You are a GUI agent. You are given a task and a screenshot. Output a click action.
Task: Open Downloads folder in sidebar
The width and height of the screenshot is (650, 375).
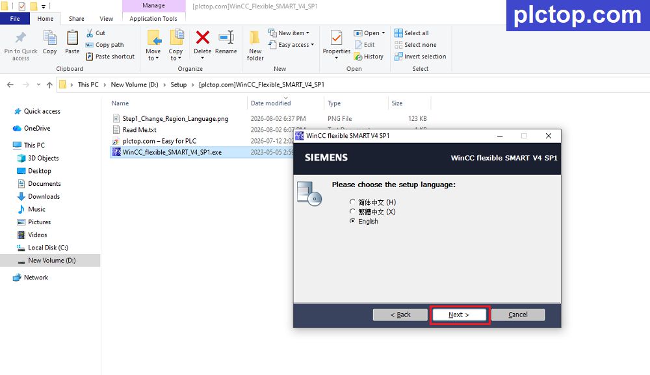point(38,196)
